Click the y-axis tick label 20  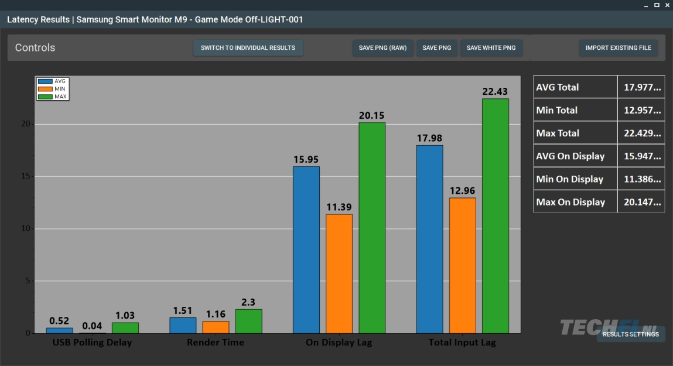coord(26,124)
